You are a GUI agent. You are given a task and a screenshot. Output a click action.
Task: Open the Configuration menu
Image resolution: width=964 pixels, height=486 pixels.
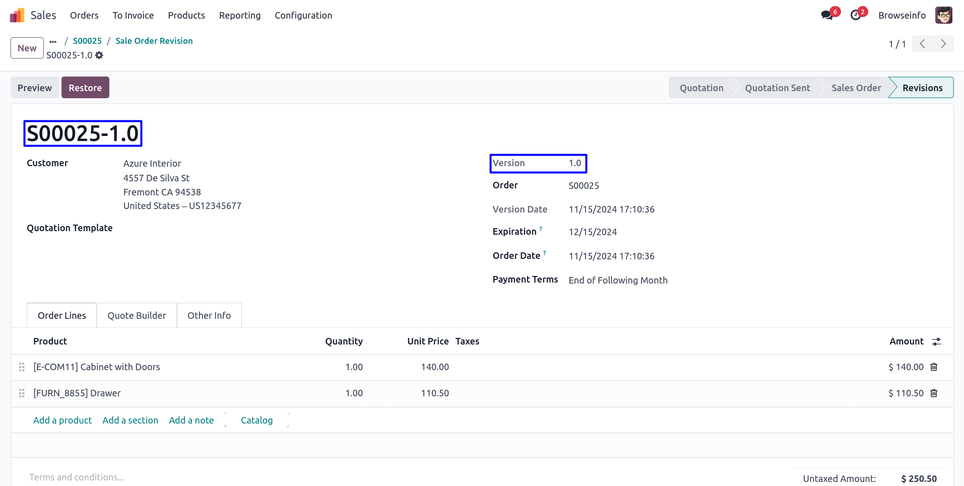(303, 16)
